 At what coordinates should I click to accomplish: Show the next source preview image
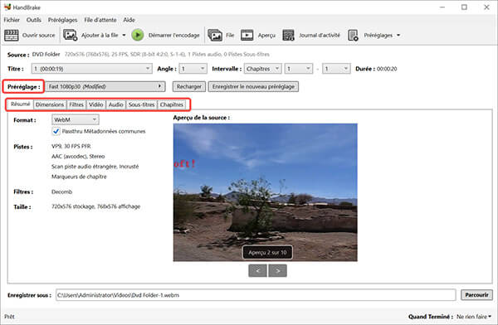click(277, 271)
